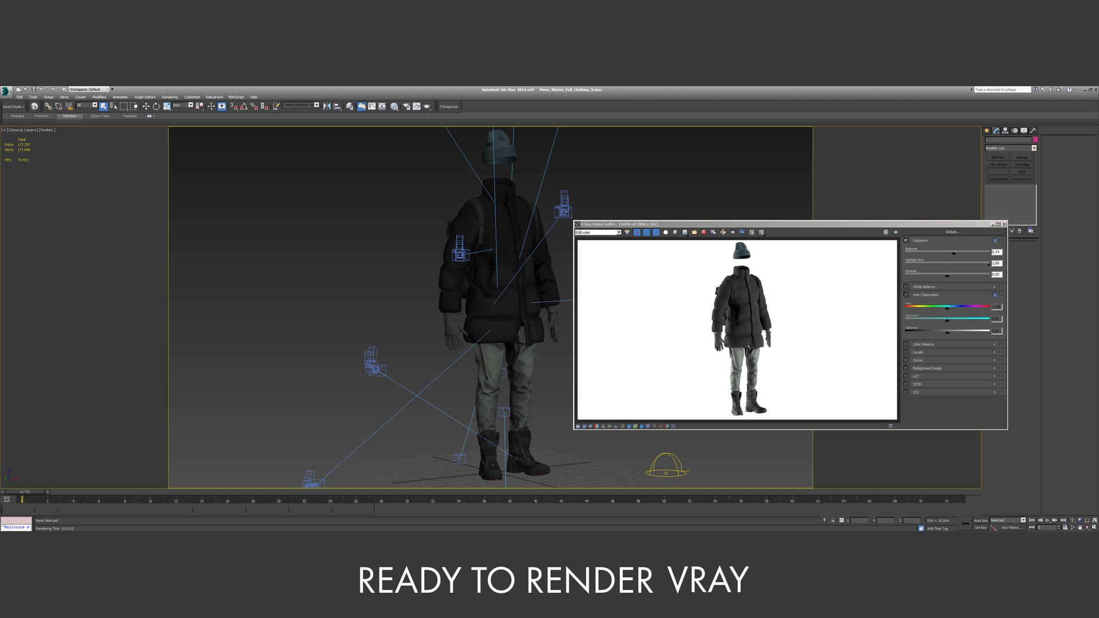This screenshot has height=618, width=1099.
Task: Go to end of animation
Action: 1063,520
